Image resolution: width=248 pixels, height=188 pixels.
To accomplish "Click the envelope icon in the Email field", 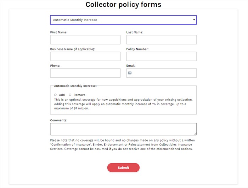I will 130,73.
